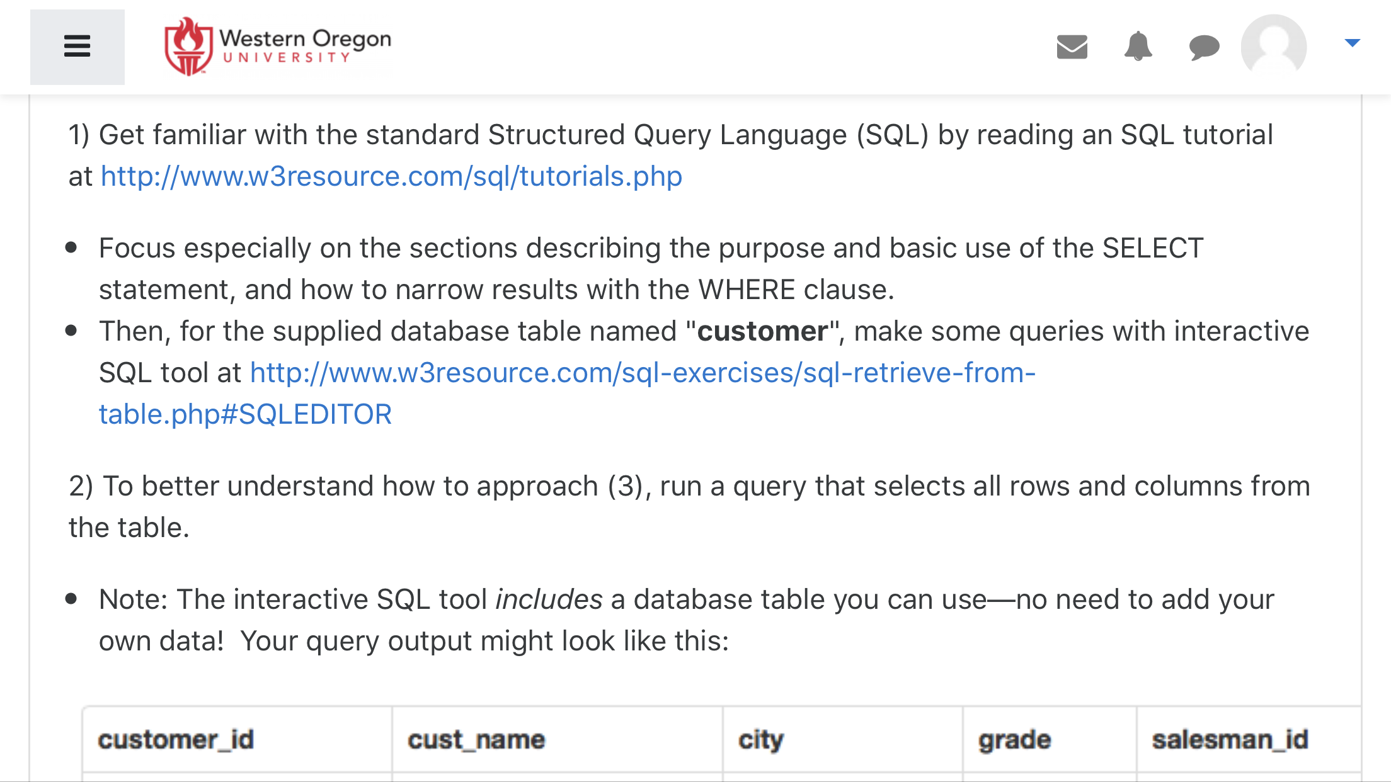Open the sql-retrieve-from-table SQLEDITOR link
Screen dimensions: 1391x782
[x=567, y=394]
